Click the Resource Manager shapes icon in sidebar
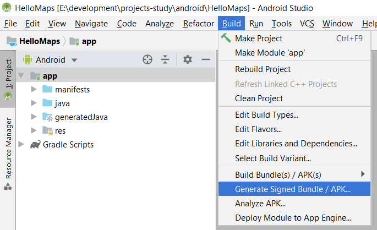This screenshot has height=230, width=377. (x=8, y=187)
